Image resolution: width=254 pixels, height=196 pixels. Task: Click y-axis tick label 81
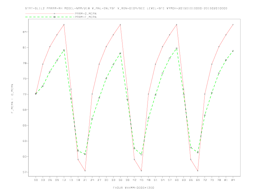[x=25, y=47]
